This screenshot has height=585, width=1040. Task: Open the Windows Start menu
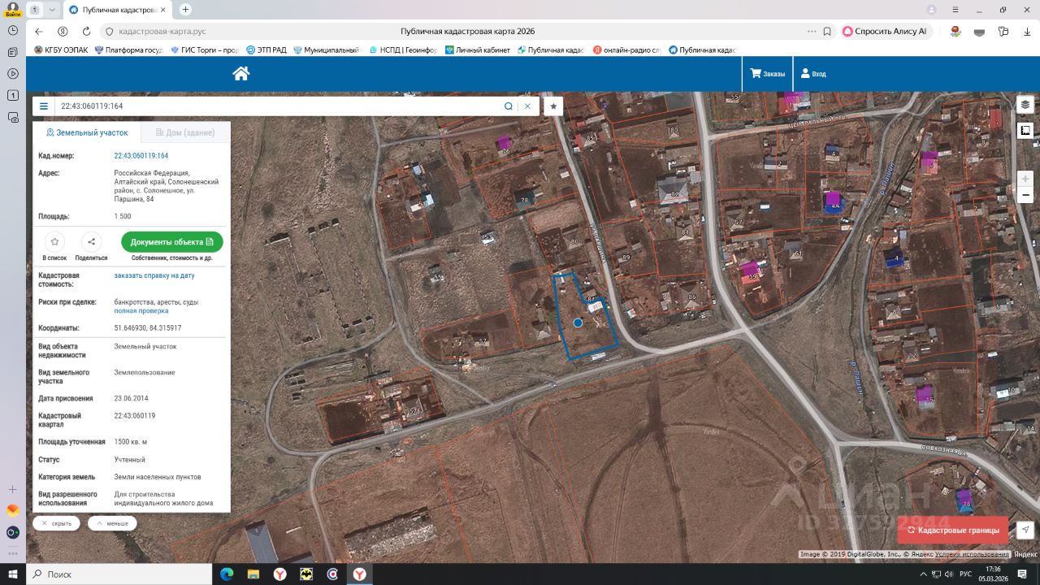[x=13, y=574]
